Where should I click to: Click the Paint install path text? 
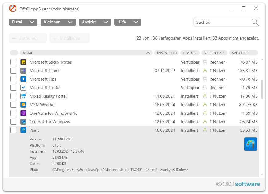click(x=120, y=170)
